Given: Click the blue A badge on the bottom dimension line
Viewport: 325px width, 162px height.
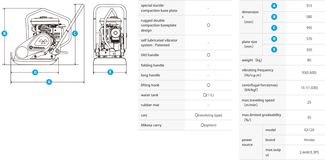Looking at the screenshot, I should pyautogui.click(x=49, y=82).
